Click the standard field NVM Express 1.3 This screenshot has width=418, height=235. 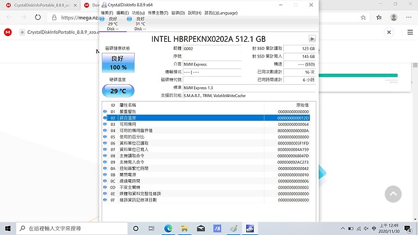tap(249, 88)
